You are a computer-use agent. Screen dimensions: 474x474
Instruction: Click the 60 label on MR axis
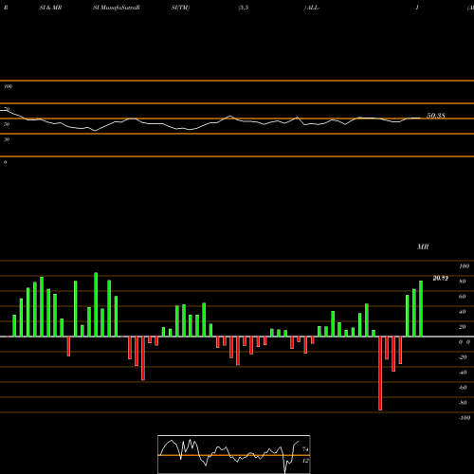tap(463, 297)
